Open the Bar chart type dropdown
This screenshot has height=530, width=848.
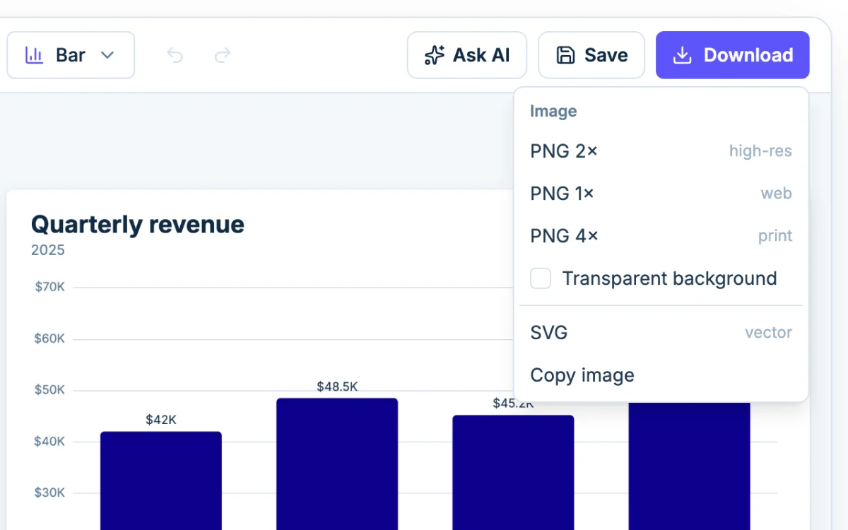point(71,55)
